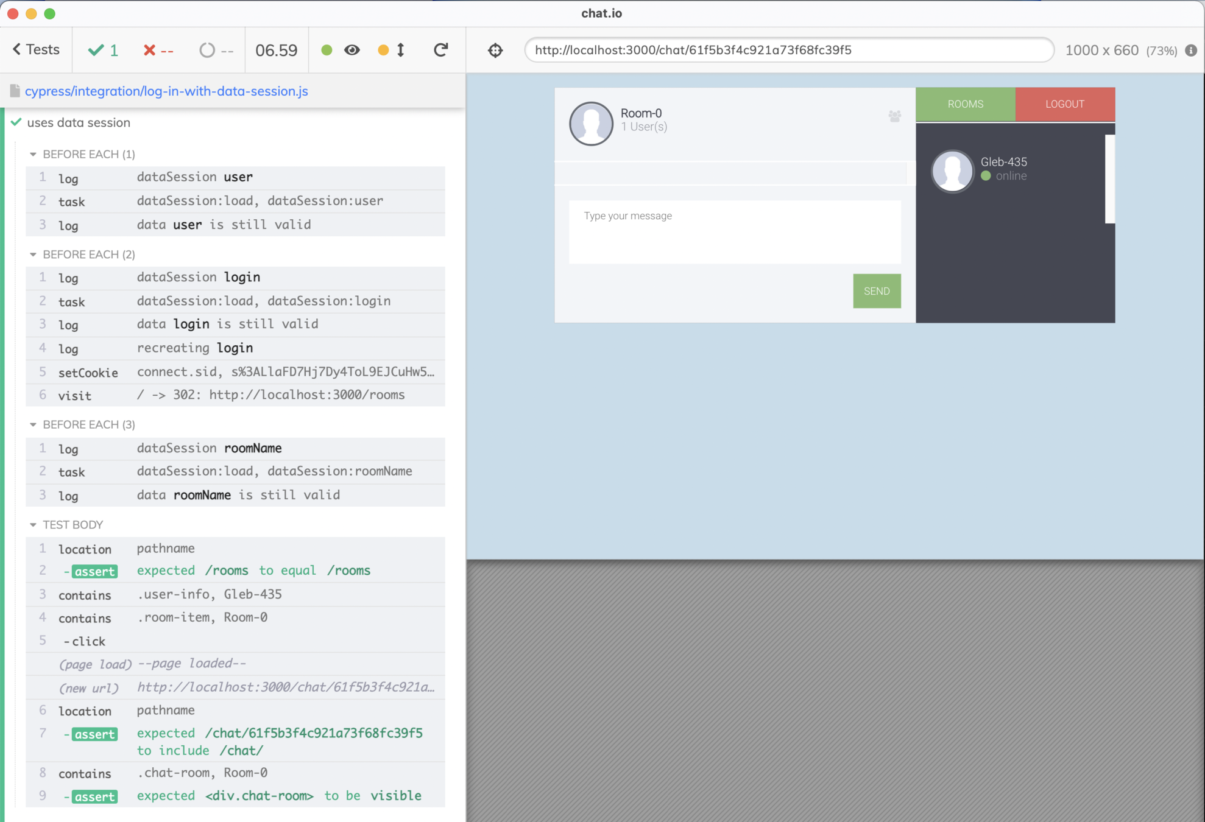
Task: Click the passed tests checkmark count
Action: pos(103,50)
